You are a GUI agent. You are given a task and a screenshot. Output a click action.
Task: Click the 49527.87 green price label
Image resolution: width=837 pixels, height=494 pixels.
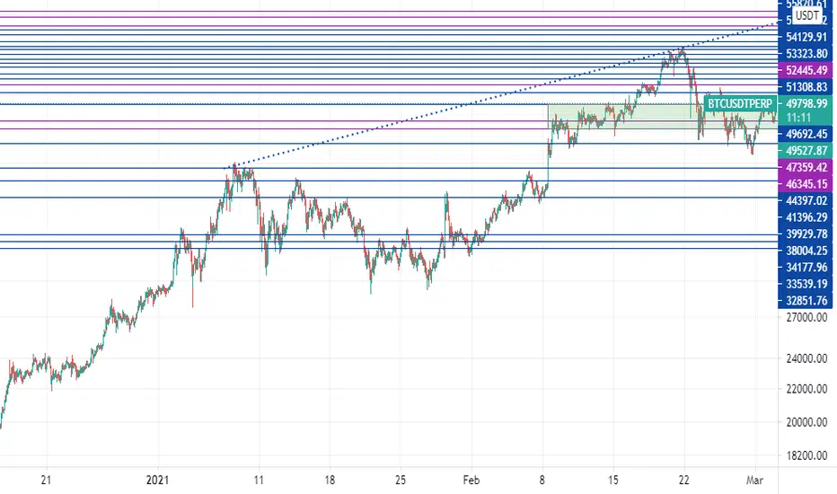click(x=806, y=151)
